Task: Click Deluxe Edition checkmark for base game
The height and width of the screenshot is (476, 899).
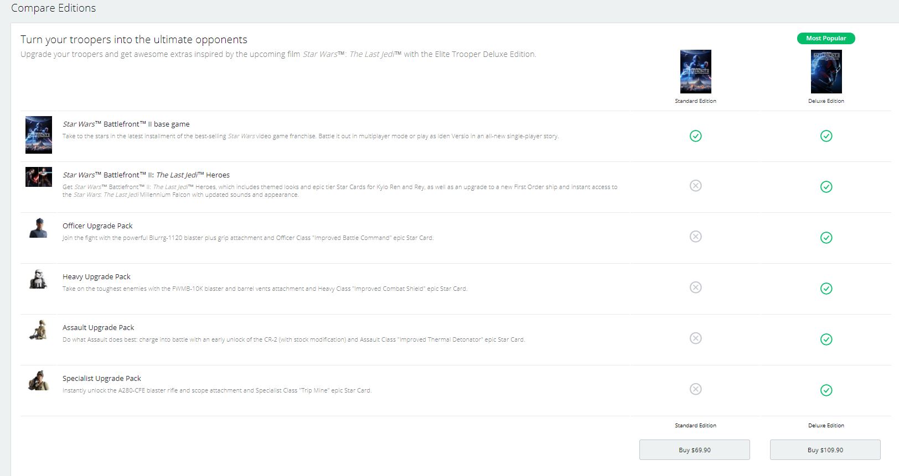Action: coord(826,136)
